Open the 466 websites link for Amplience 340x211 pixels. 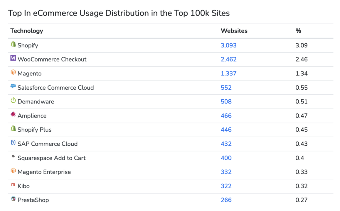click(x=226, y=116)
